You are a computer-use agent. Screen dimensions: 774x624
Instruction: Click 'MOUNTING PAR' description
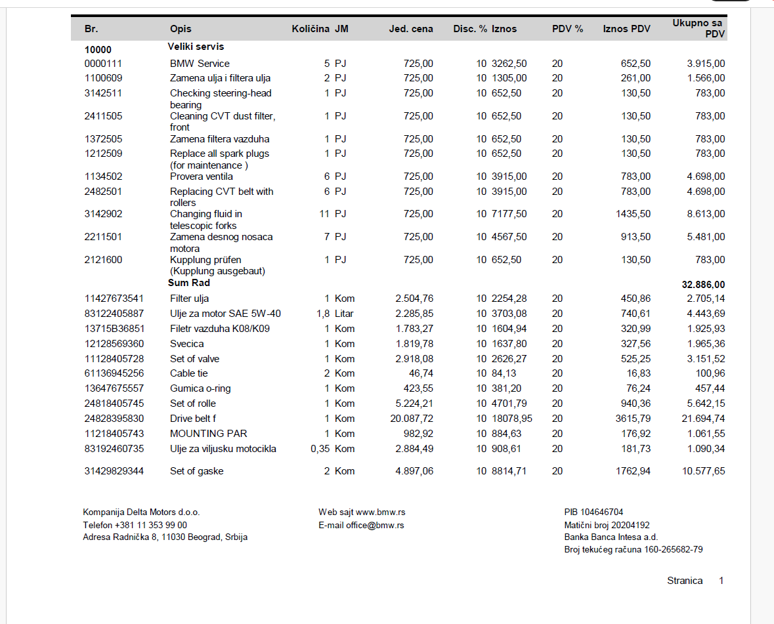tap(208, 434)
